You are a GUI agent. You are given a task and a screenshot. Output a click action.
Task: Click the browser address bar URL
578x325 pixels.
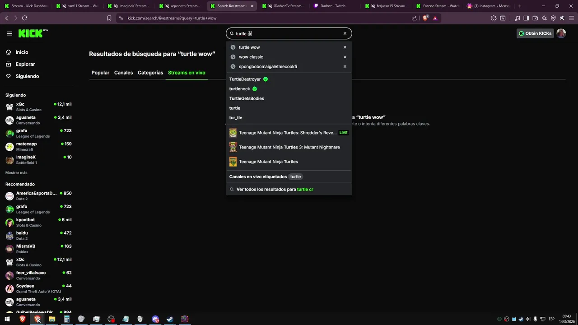point(172,18)
